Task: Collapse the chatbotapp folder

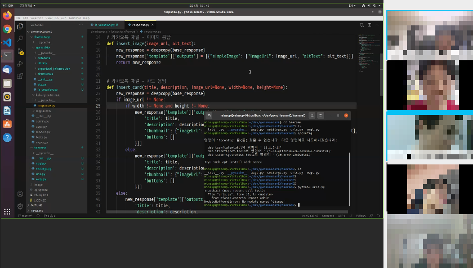Action: (41, 37)
